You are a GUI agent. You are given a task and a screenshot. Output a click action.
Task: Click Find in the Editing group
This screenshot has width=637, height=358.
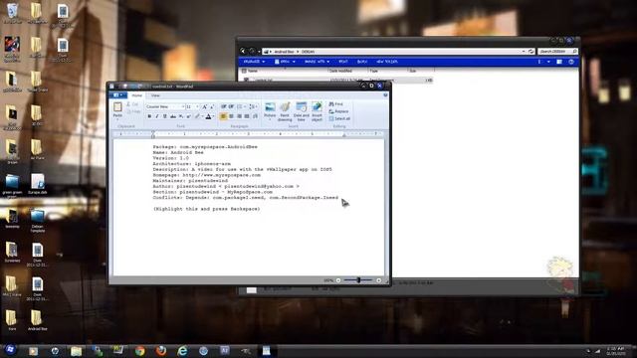pos(336,104)
